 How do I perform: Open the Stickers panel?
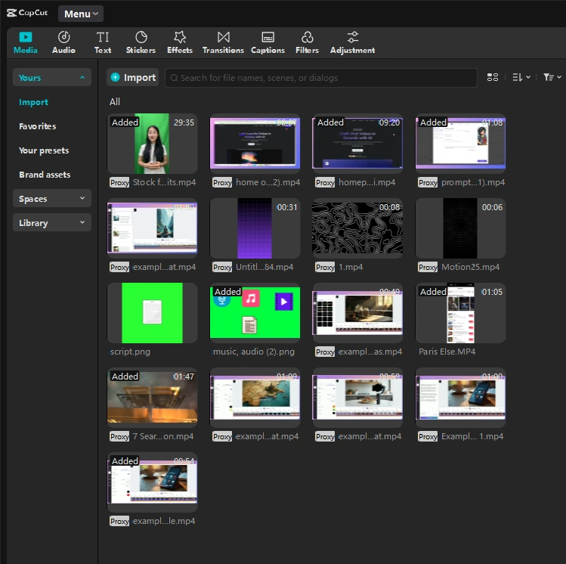pyautogui.click(x=141, y=43)
